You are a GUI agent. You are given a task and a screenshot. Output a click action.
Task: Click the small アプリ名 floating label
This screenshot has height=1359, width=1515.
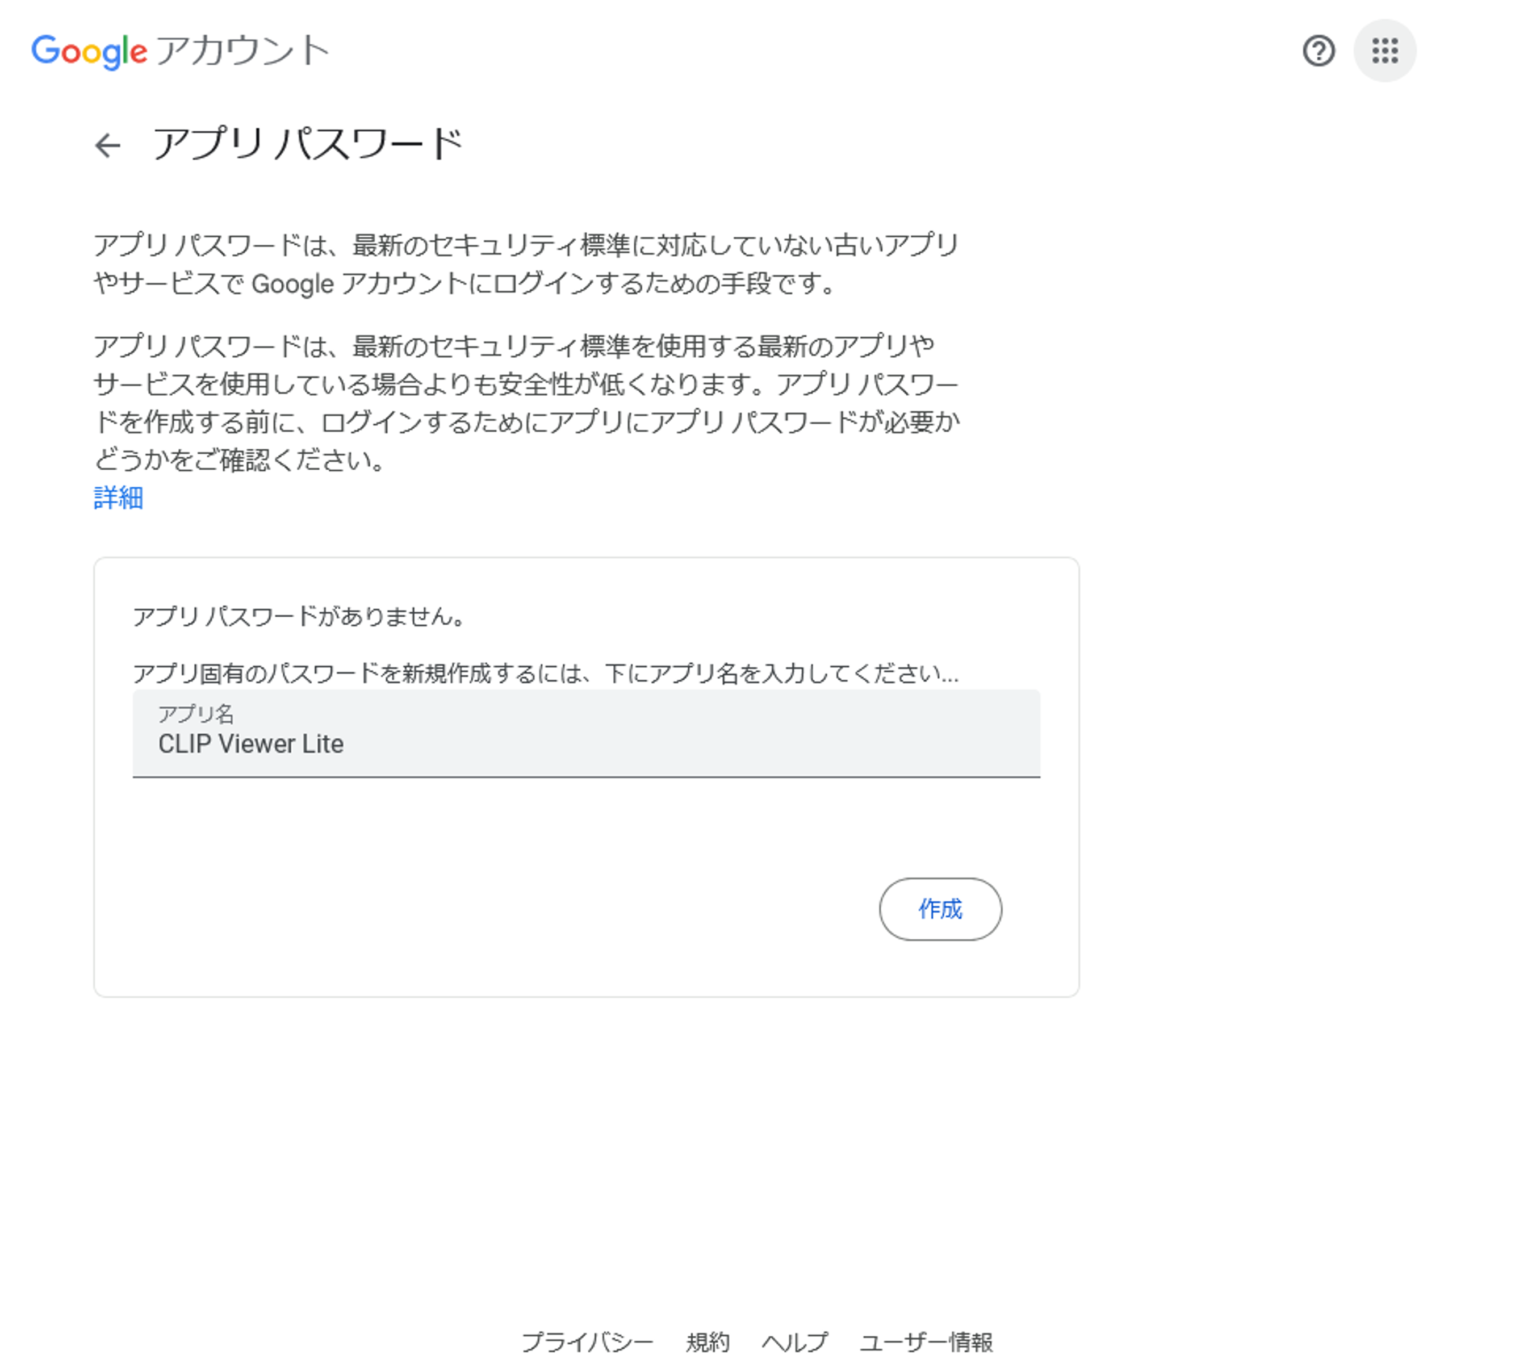(x=196, y=714)
